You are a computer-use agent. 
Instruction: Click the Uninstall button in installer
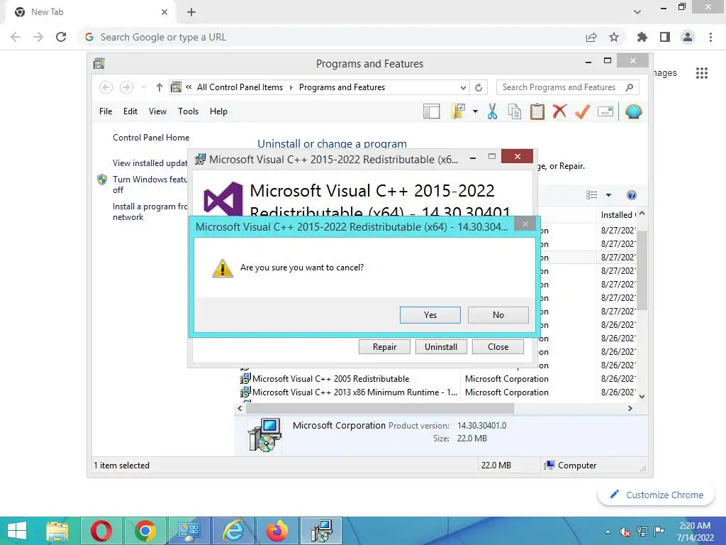click(441, 346)
